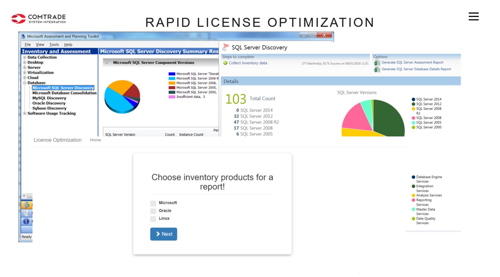Check the Linux inventory product checkbox
Screen dimensions: 500x277
click(153, 219)
